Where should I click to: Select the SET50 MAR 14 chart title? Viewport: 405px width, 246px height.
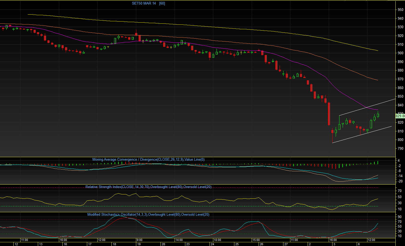pyautogui.click(x=144, y=3)
